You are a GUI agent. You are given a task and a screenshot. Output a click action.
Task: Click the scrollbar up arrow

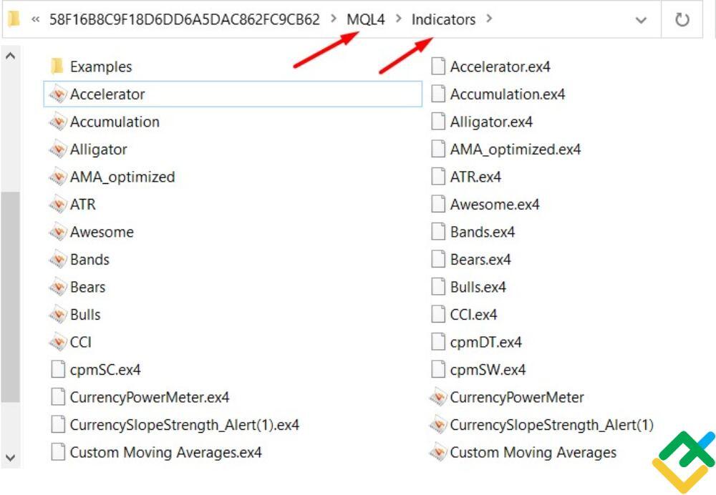point(10,57)
